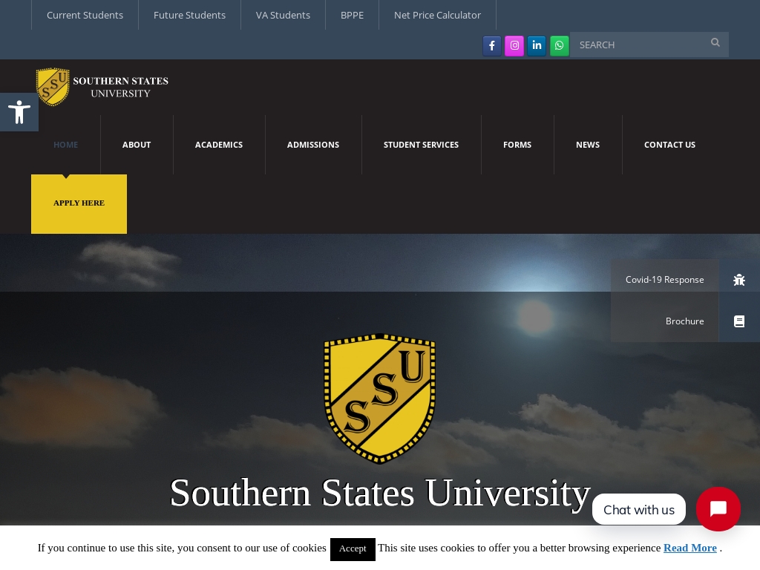
Task: Click into the Search input field
Action: [x=639, y=45]
